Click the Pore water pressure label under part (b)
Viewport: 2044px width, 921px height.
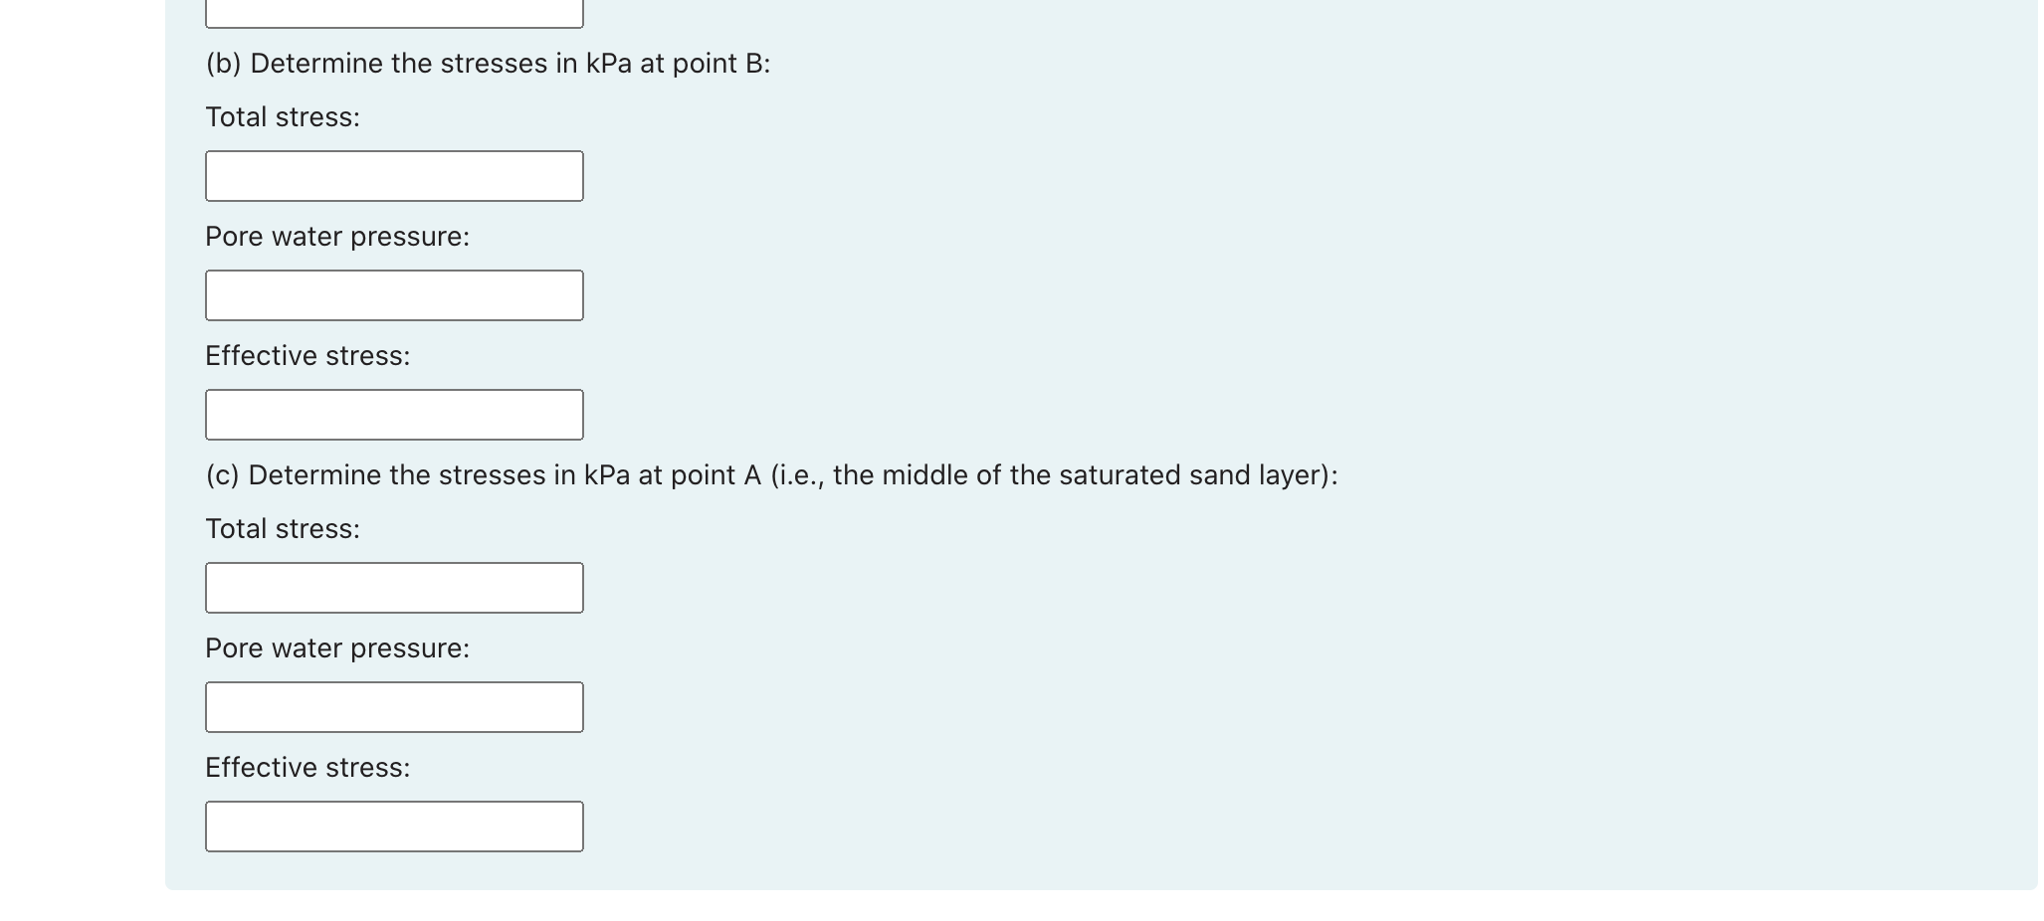click(x=337, y=237)
